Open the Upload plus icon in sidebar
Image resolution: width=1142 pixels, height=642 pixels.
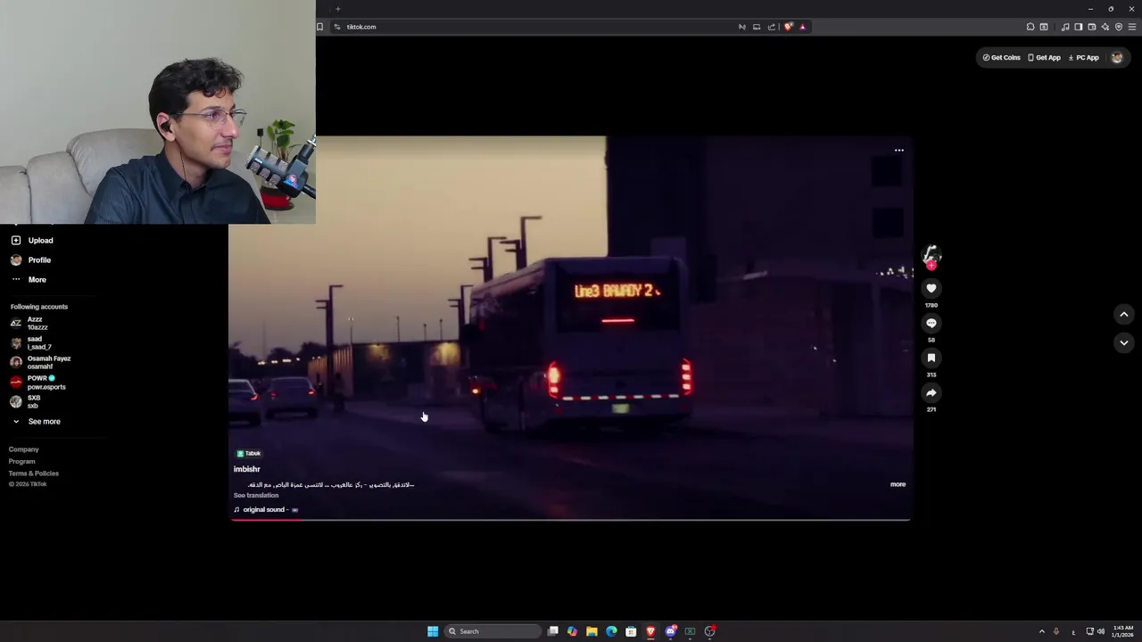(15, 240)
